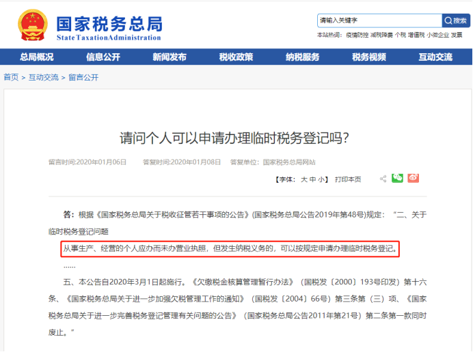Viewport: 473px width, 352px height.
Task: Select large font size 大
Action: pos(303,179)
